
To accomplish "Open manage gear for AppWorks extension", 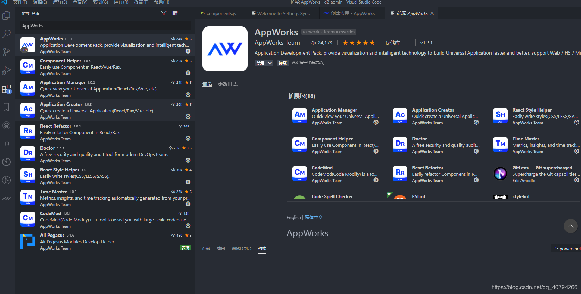I will click(x=188, y=51).
